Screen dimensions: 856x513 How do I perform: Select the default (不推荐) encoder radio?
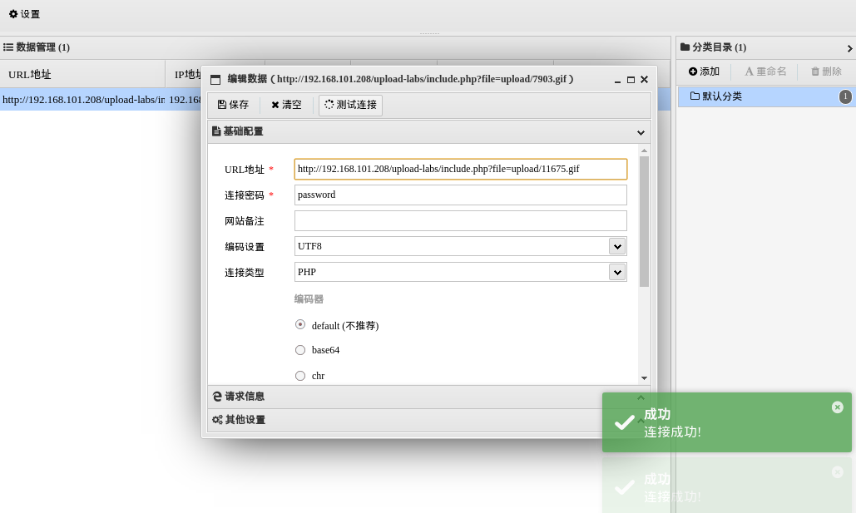(300, 324)
